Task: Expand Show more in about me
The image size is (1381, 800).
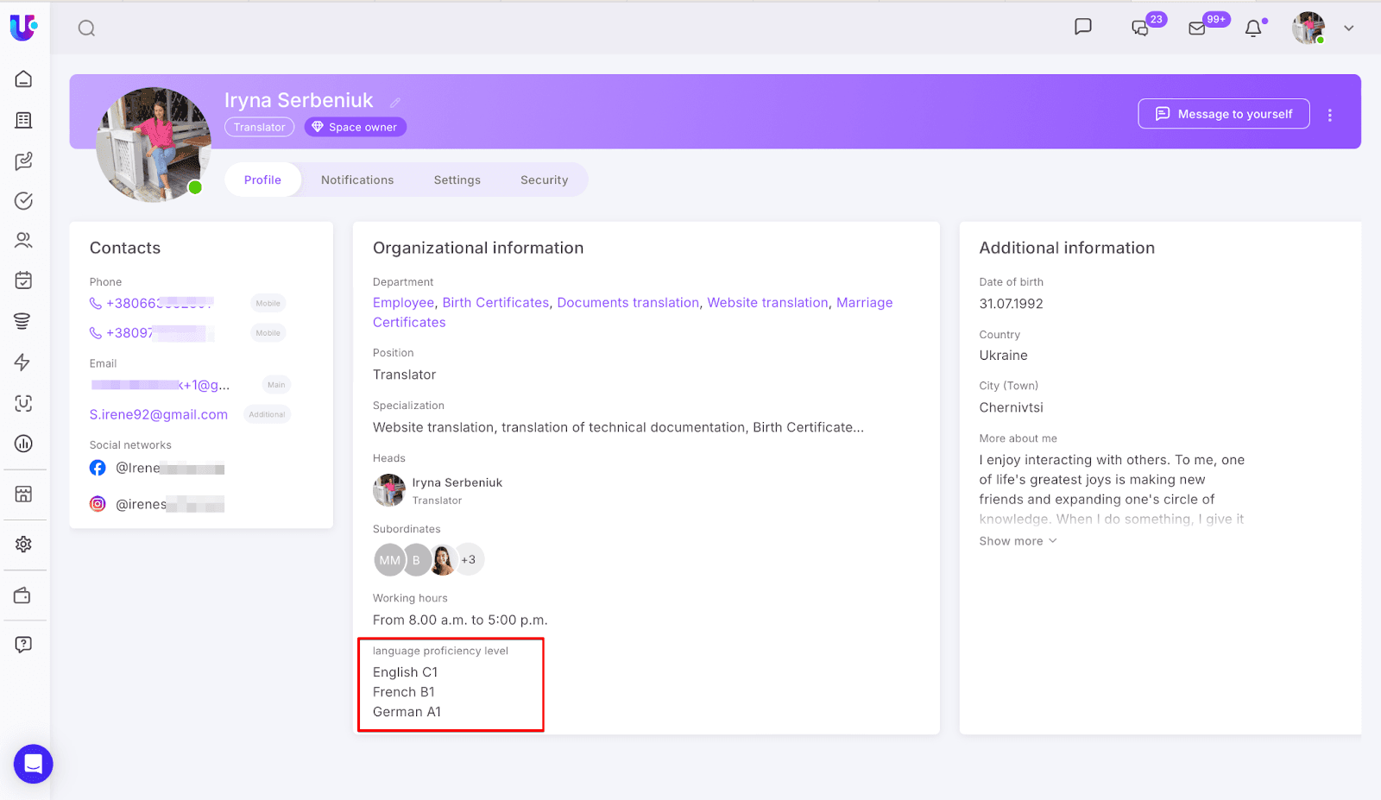Action: pyautogui.click(x=1017, y=541)
